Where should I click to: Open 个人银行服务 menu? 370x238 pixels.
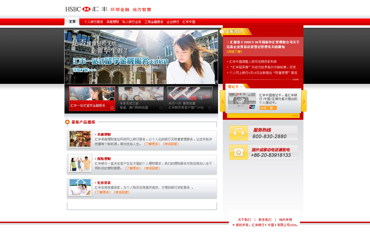coord(94,22)
